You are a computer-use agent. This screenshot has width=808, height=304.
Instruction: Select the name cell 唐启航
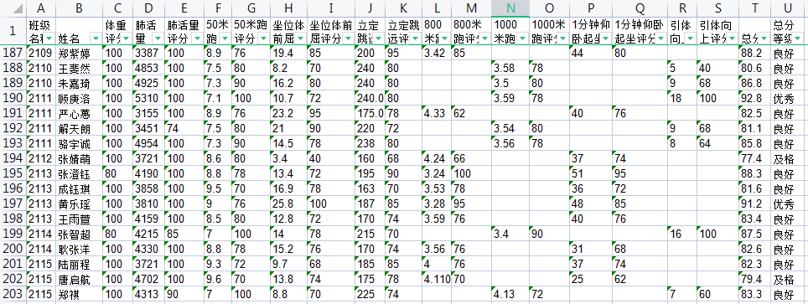click(x=78, y=279)
